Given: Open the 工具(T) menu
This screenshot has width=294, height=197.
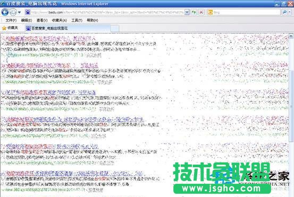Looking at the screenshot, I should 77,20.
